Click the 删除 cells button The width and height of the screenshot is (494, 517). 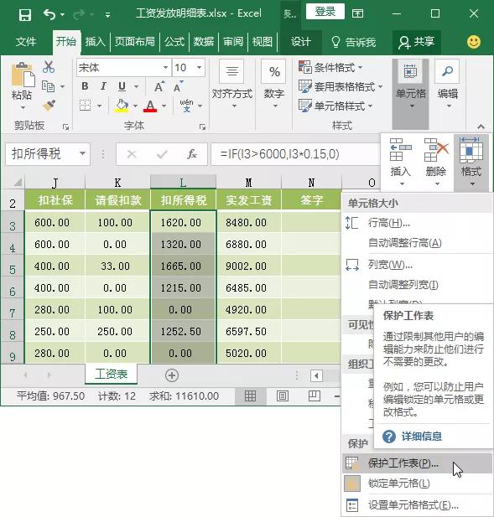[435, 161]
